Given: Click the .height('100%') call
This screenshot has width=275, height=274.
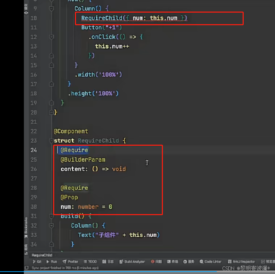Looking at the screenshot, I should (x=93, y=94).
